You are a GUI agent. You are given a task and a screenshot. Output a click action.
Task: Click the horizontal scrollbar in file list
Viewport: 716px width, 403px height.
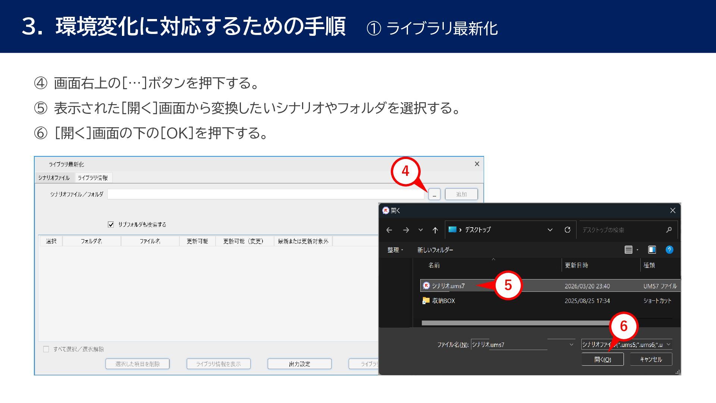(x=515, y=323)
